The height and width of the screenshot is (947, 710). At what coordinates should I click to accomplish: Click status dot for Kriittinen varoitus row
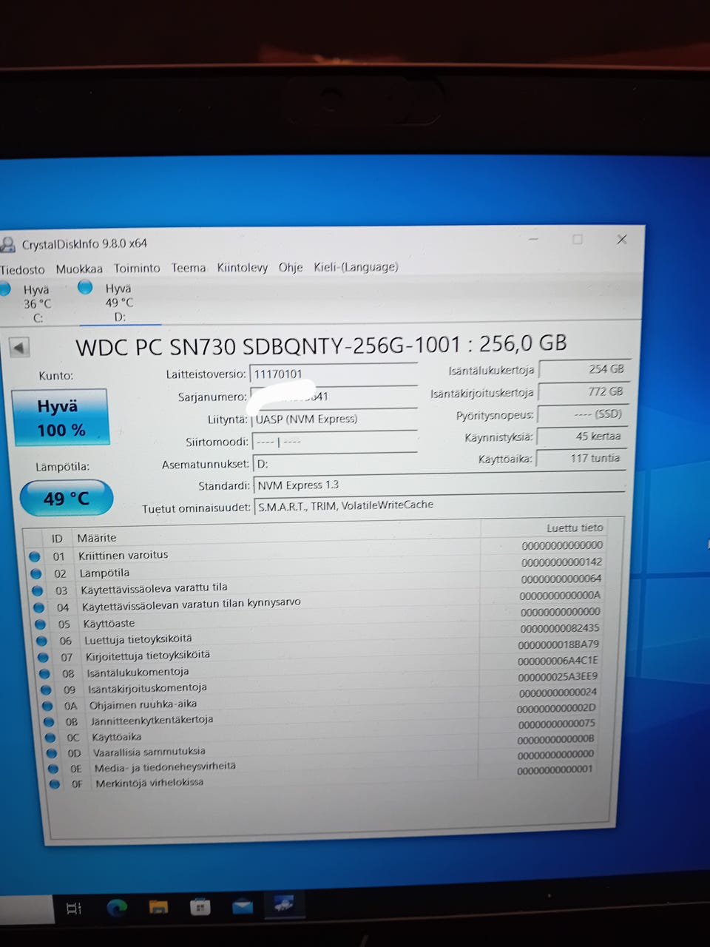coord(35,556)
